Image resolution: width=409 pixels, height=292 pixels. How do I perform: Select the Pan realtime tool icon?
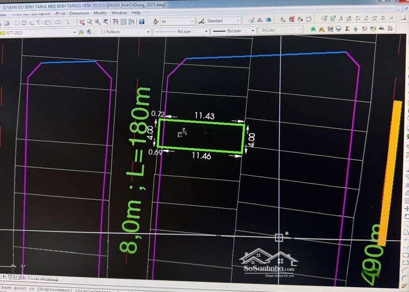click(82, 22)
